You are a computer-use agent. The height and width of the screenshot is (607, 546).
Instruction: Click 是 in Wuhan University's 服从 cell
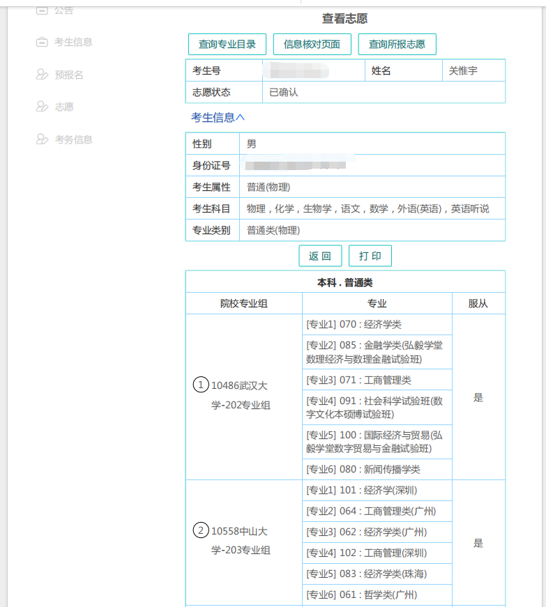478,397
